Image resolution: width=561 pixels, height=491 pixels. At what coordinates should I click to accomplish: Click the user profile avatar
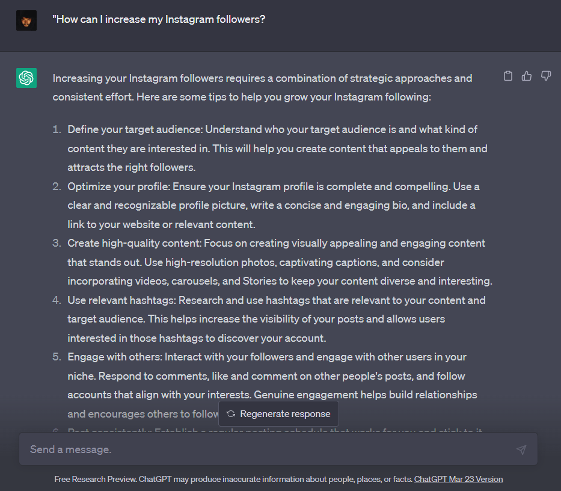(26, 20)
